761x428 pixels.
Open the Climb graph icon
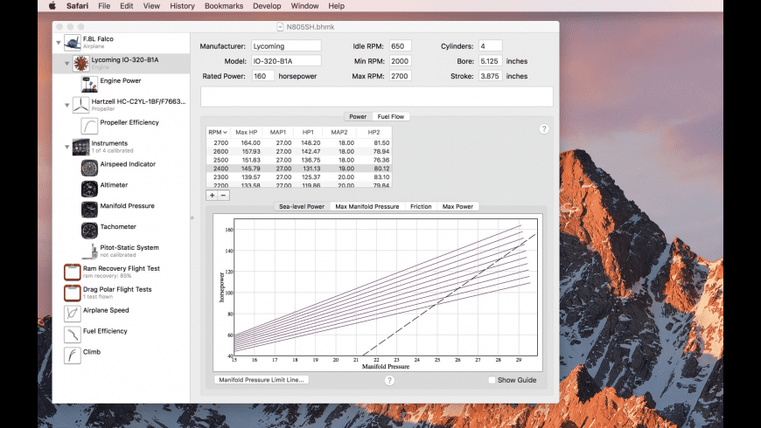tap(73, 356)
